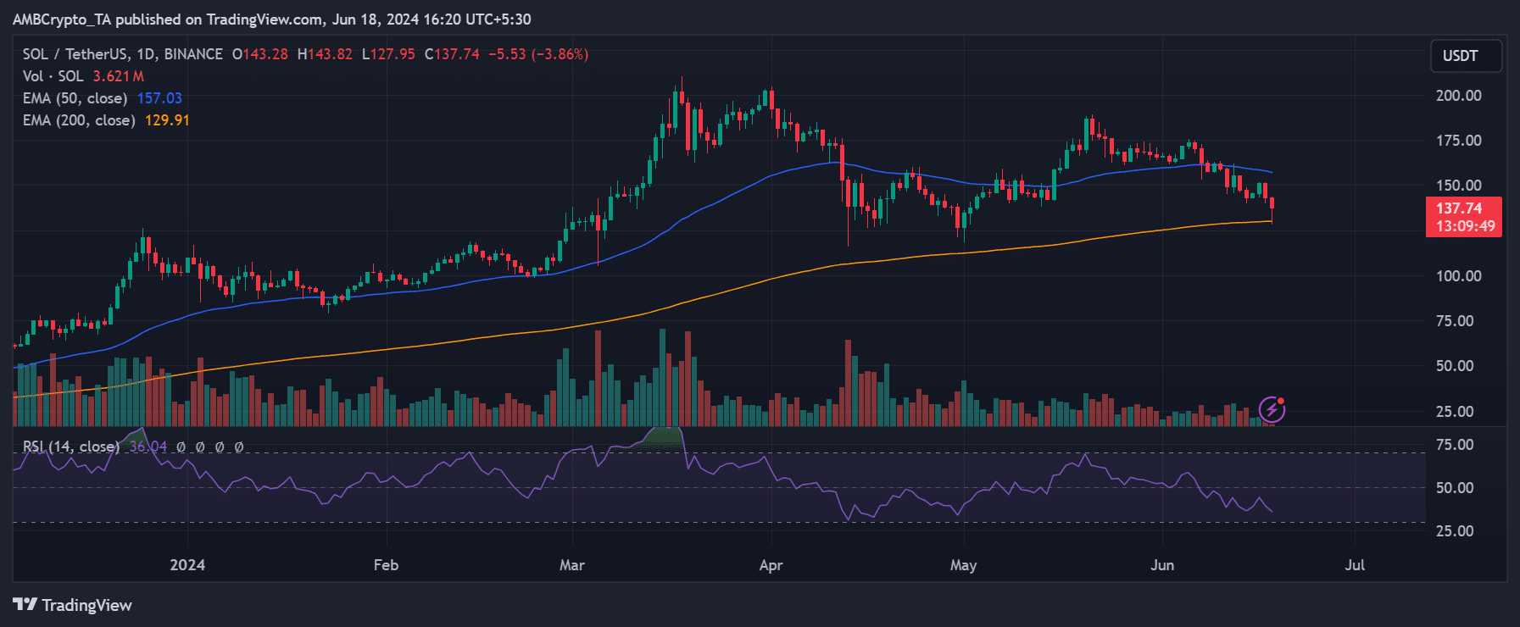Click the Jul label on time axis
The image size is (1520, 627).
(x=1355, y=565)
